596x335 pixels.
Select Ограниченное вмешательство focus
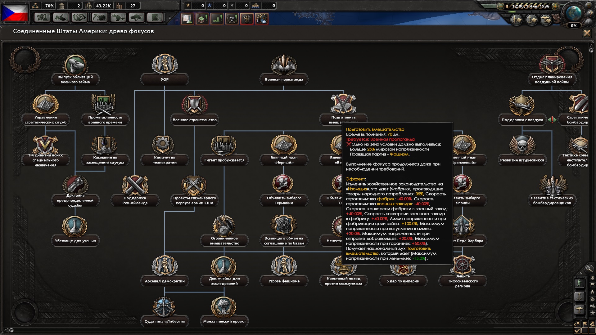[224, 231]
